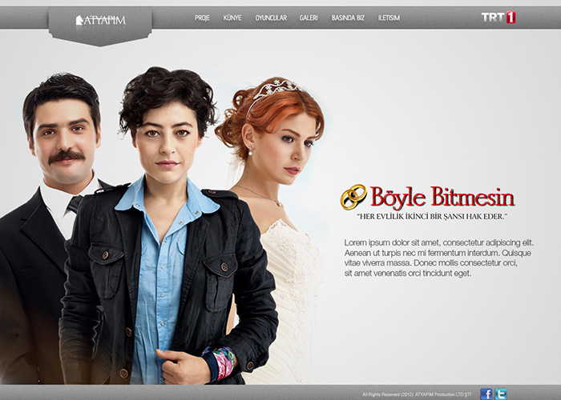Screen dimensions: 561x400
Task: Navigate to BASINDA BİZ
Action: [349, 18]
